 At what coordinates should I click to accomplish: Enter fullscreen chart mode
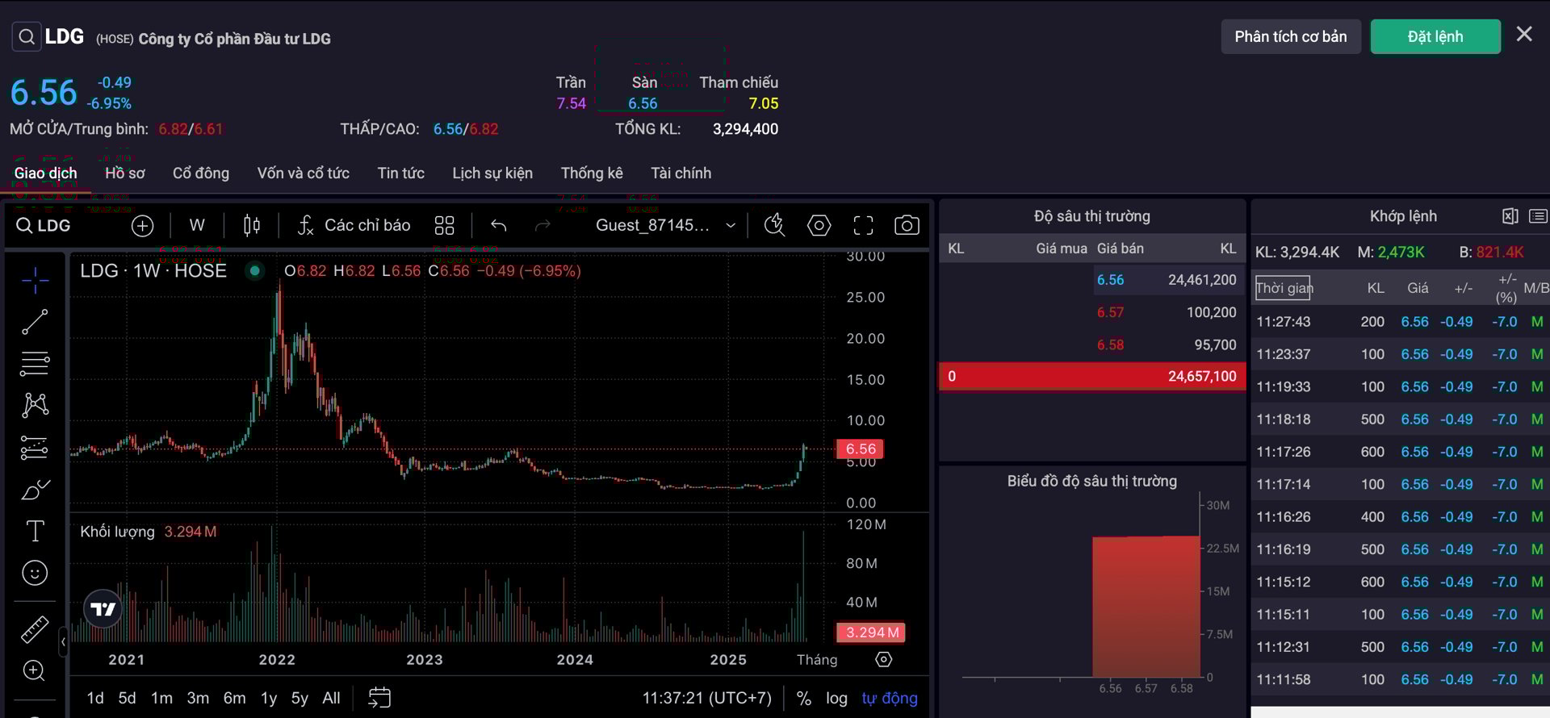tap(863, 226)
